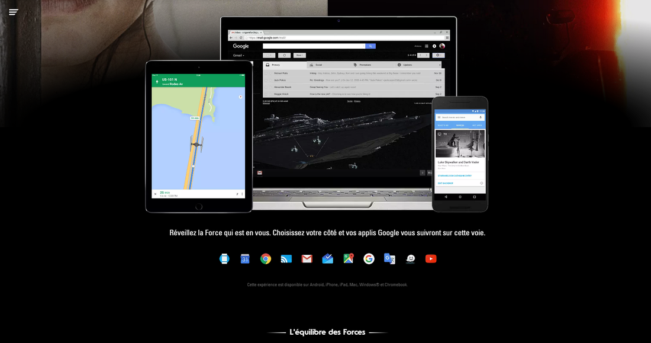This screenshot has height=343, width=651.
Task: Click the Google Calendar icon
Action: (245, 259)
